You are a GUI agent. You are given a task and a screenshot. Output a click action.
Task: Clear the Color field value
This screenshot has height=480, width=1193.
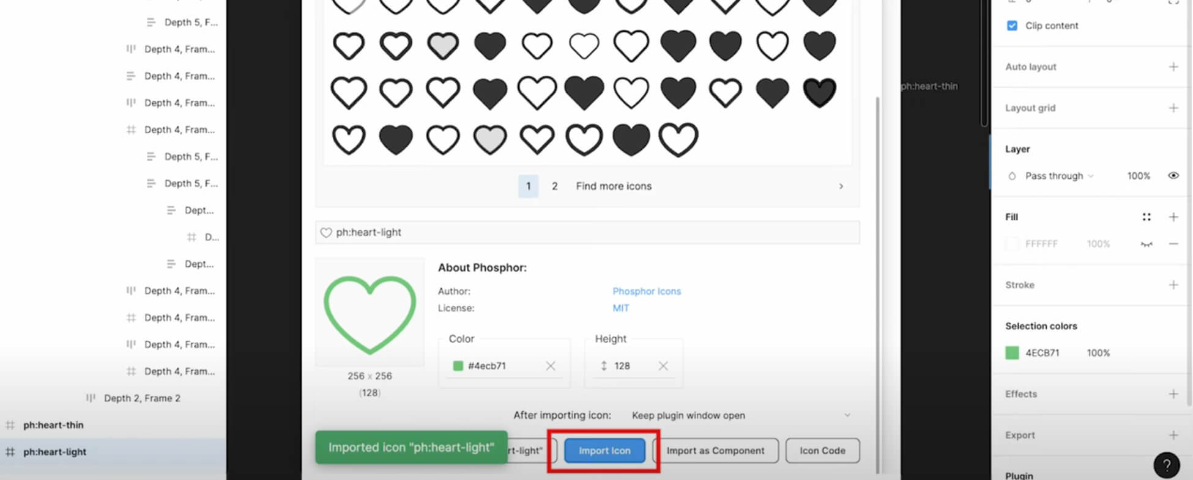[x=550, y=366]
